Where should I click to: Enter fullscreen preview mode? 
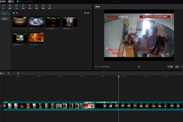(182, 67)
